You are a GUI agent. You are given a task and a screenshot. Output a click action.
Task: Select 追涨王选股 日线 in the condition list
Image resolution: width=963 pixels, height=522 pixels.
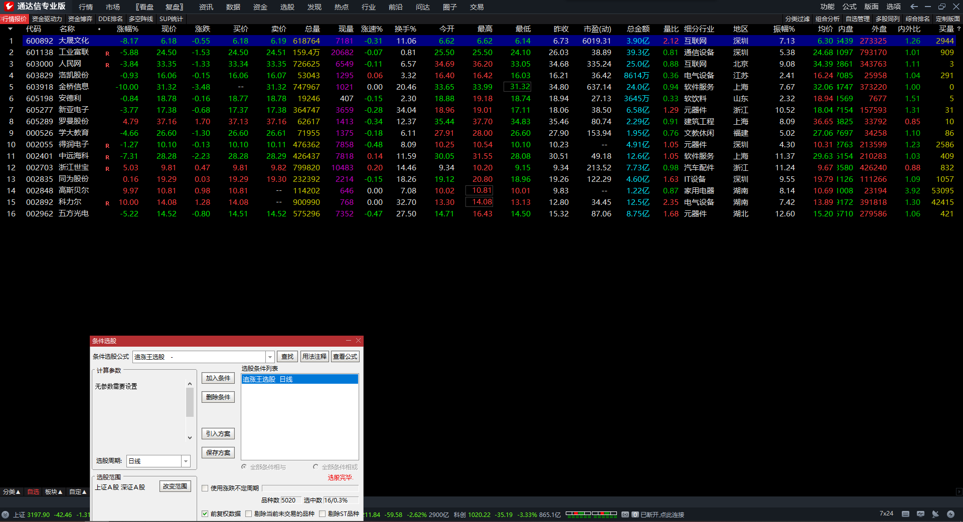coord(300,379)
